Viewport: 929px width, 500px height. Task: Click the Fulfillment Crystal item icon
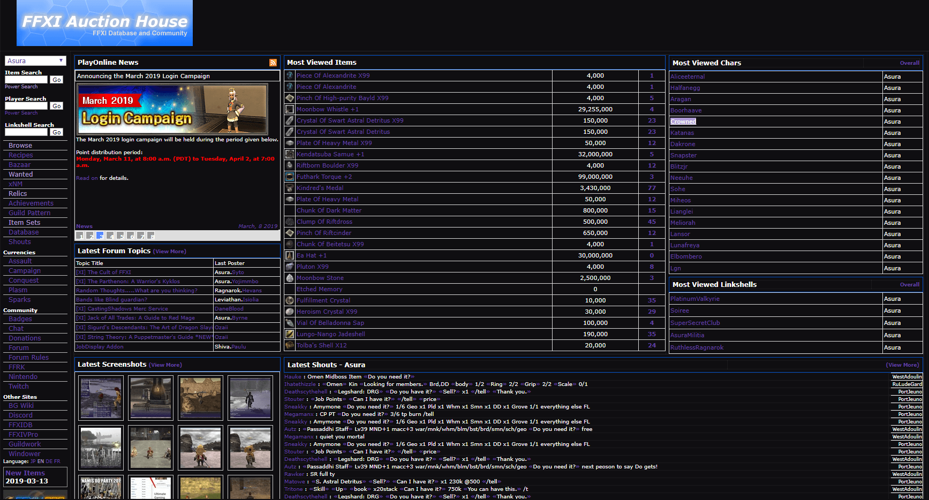coord(289,300)
